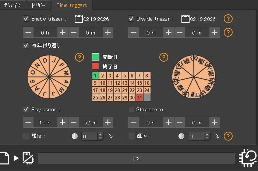Select day 15 in the calendar grid
This screenshot has width=258, height=171.
[x=139, y=83]
